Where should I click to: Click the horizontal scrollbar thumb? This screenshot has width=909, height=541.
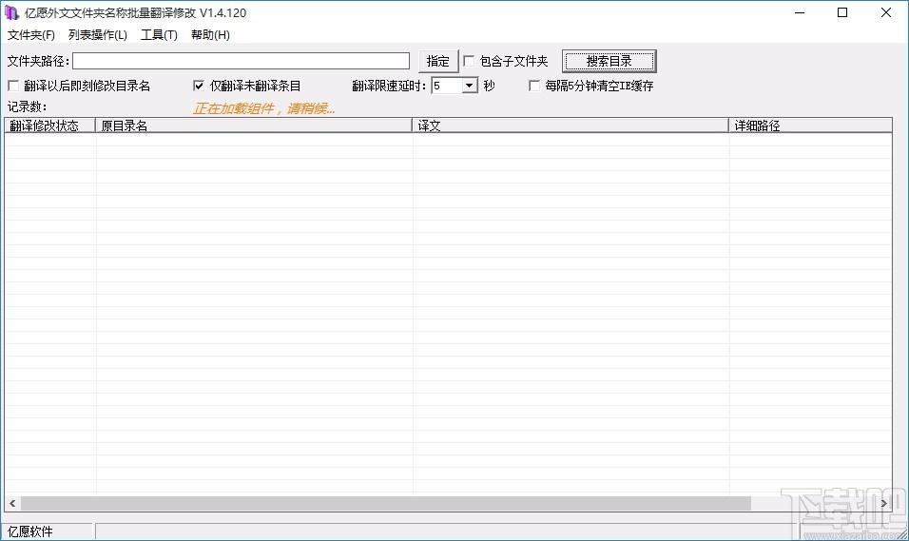click(386, 503)
